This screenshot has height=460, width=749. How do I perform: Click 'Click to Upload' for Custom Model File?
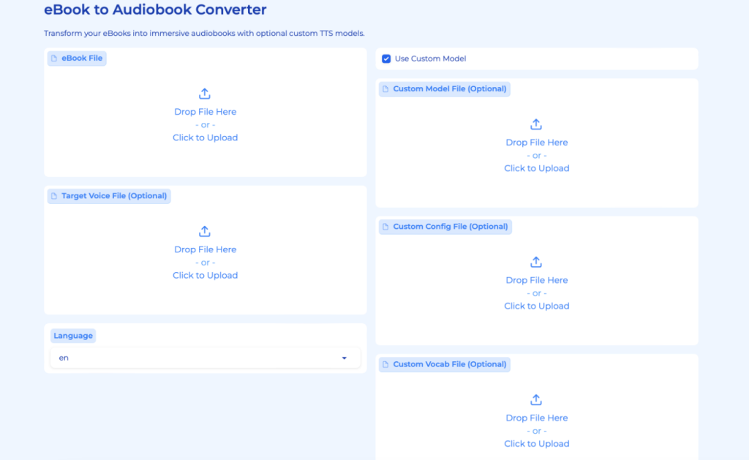(536, 168)
